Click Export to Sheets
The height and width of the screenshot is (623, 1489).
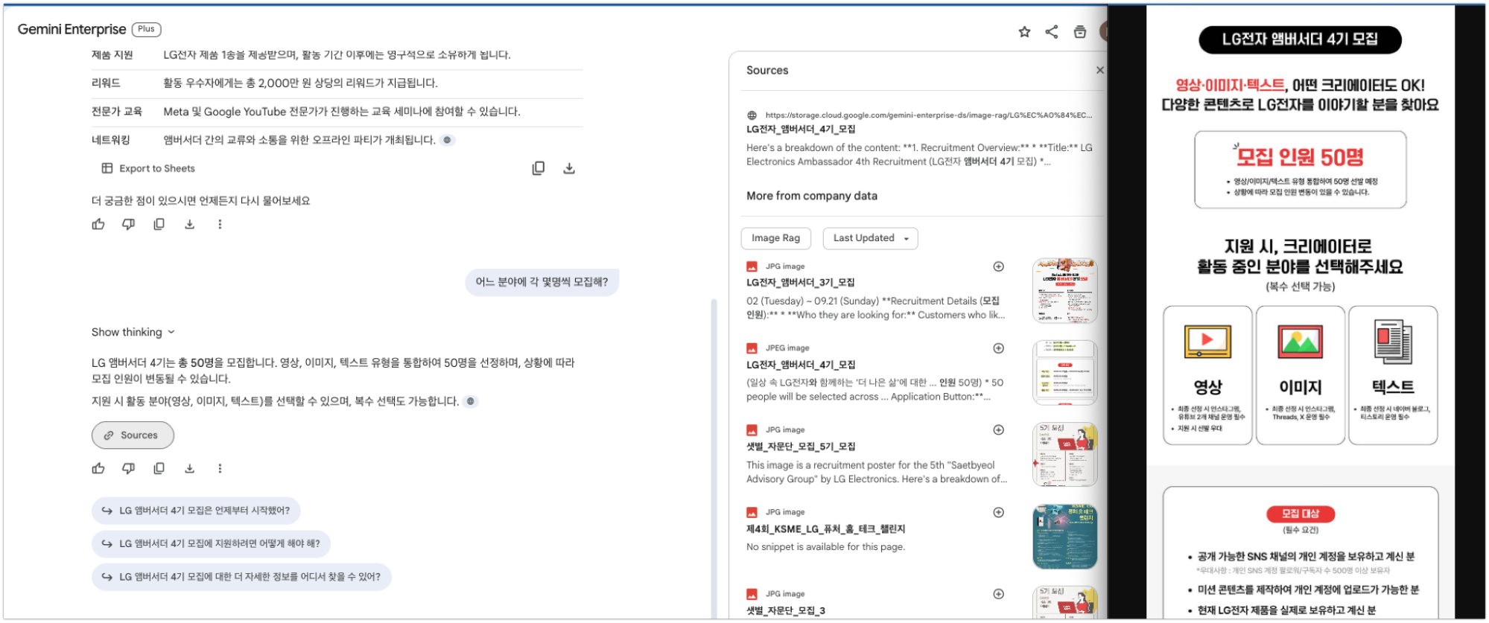click(x=148, y=168)
